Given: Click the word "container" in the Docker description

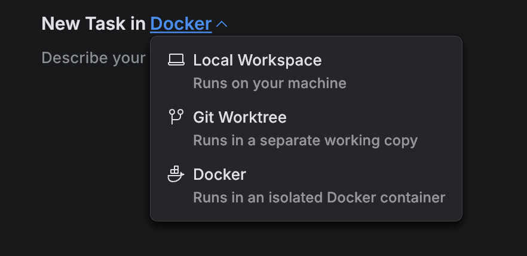Looking at the screenshot, I should point(418,197).
